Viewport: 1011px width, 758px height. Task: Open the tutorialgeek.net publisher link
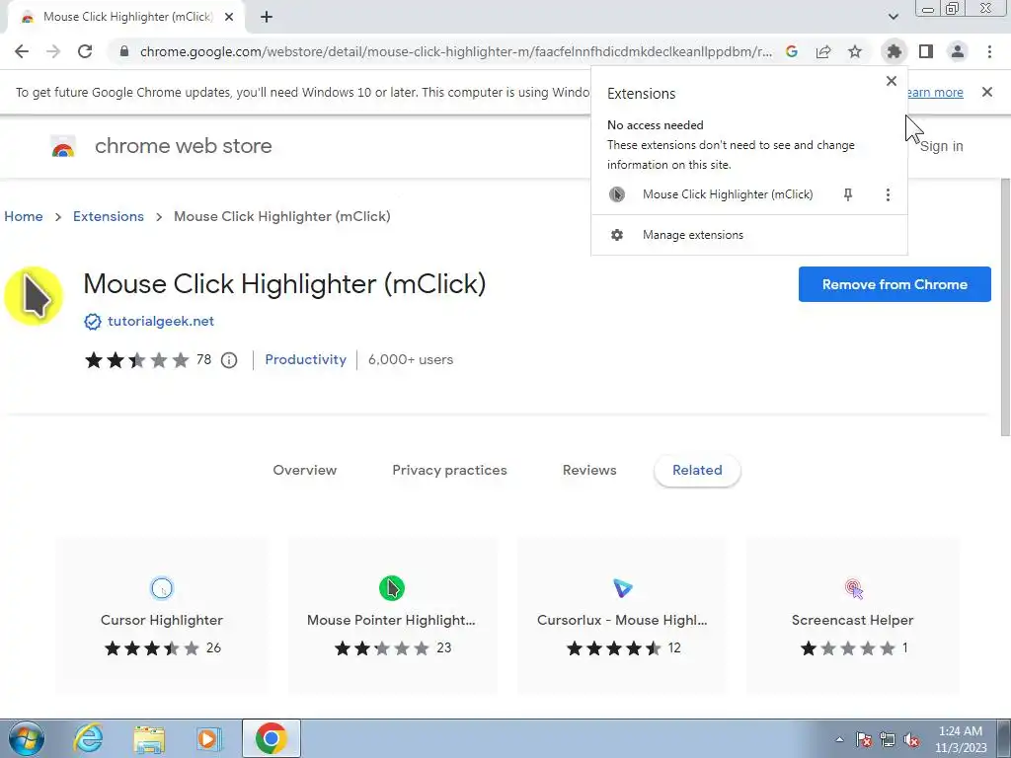pos(161,321)
